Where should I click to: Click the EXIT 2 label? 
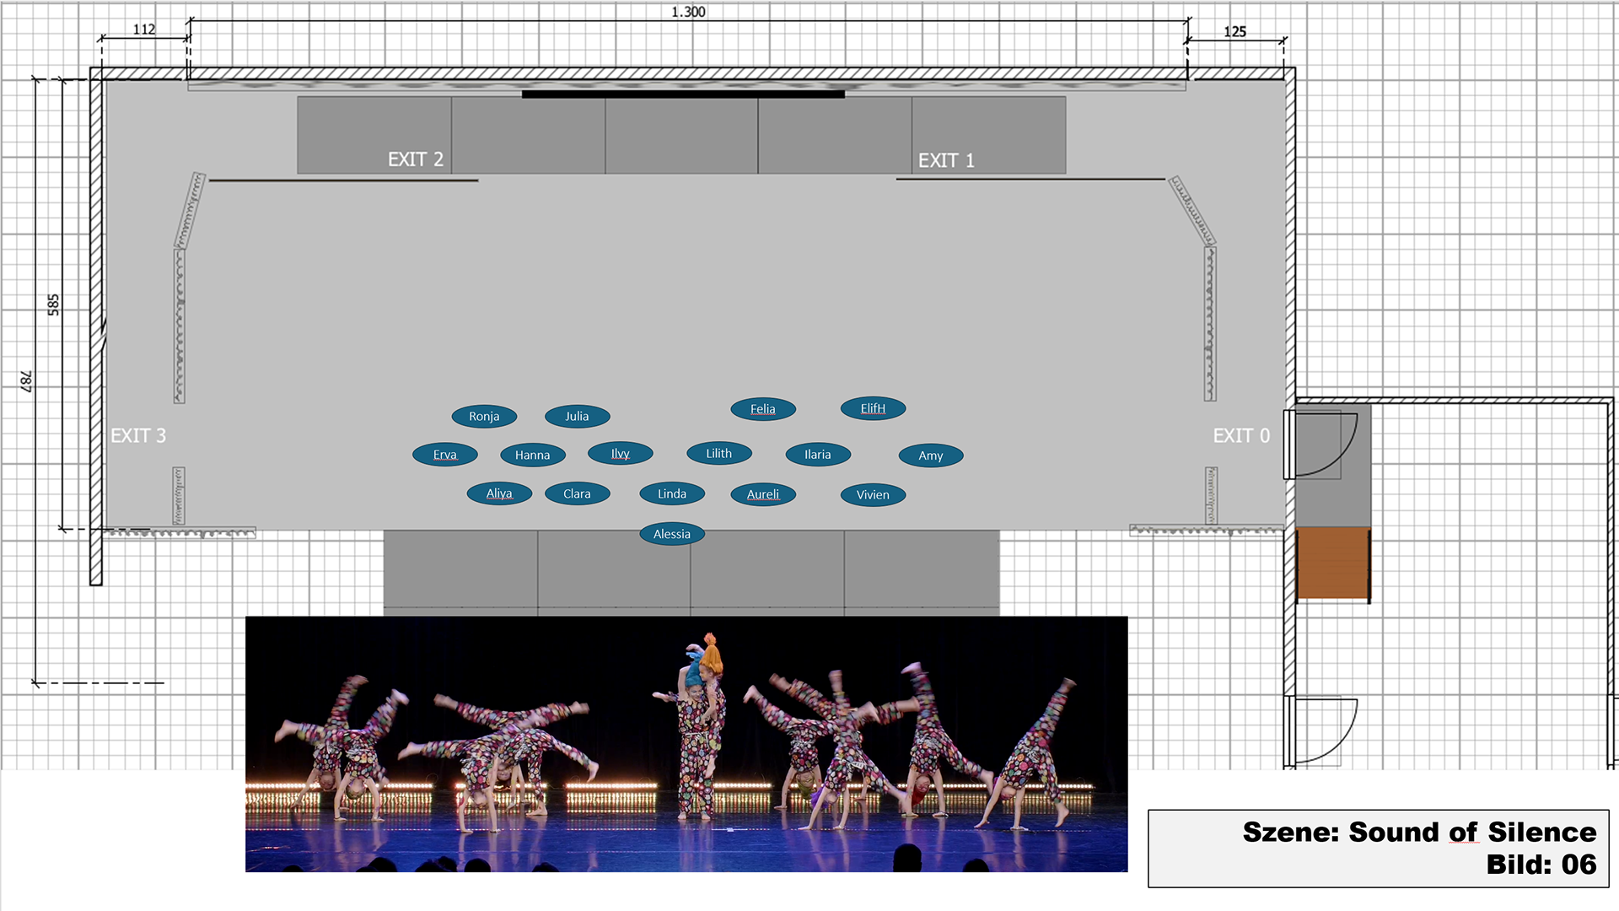(415, 159)
